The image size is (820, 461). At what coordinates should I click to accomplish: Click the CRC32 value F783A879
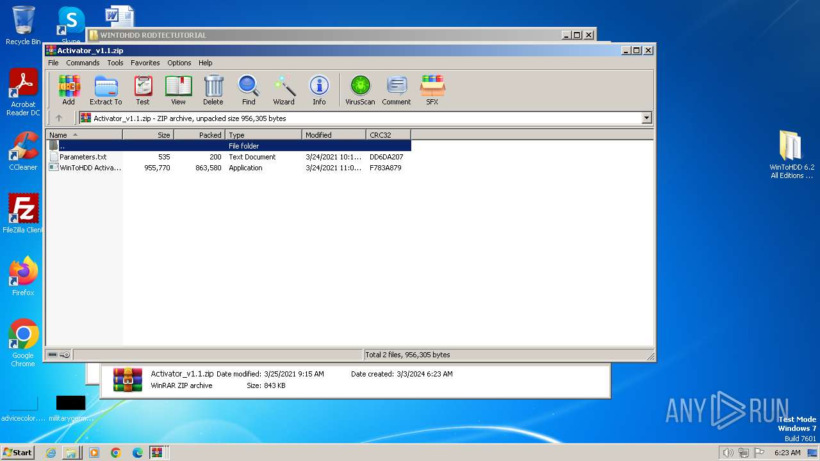pos(386,168)
